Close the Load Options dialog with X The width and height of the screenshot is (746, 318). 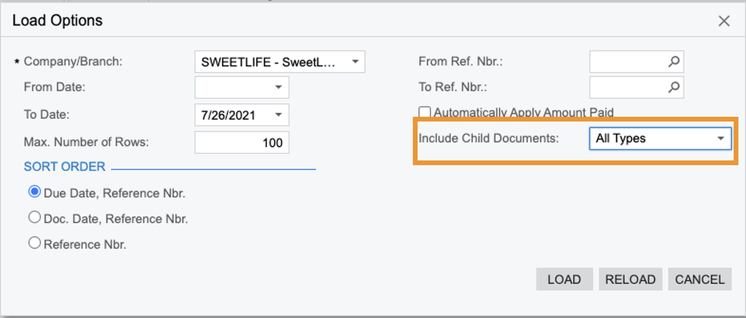coord(724,21)
